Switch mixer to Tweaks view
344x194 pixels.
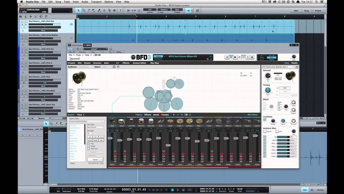(165, 115)
